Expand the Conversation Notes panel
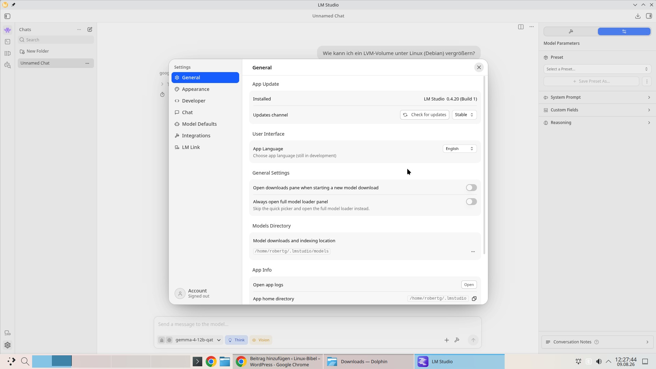The height and width of the screenshot is (369, 656). [597, 342]
